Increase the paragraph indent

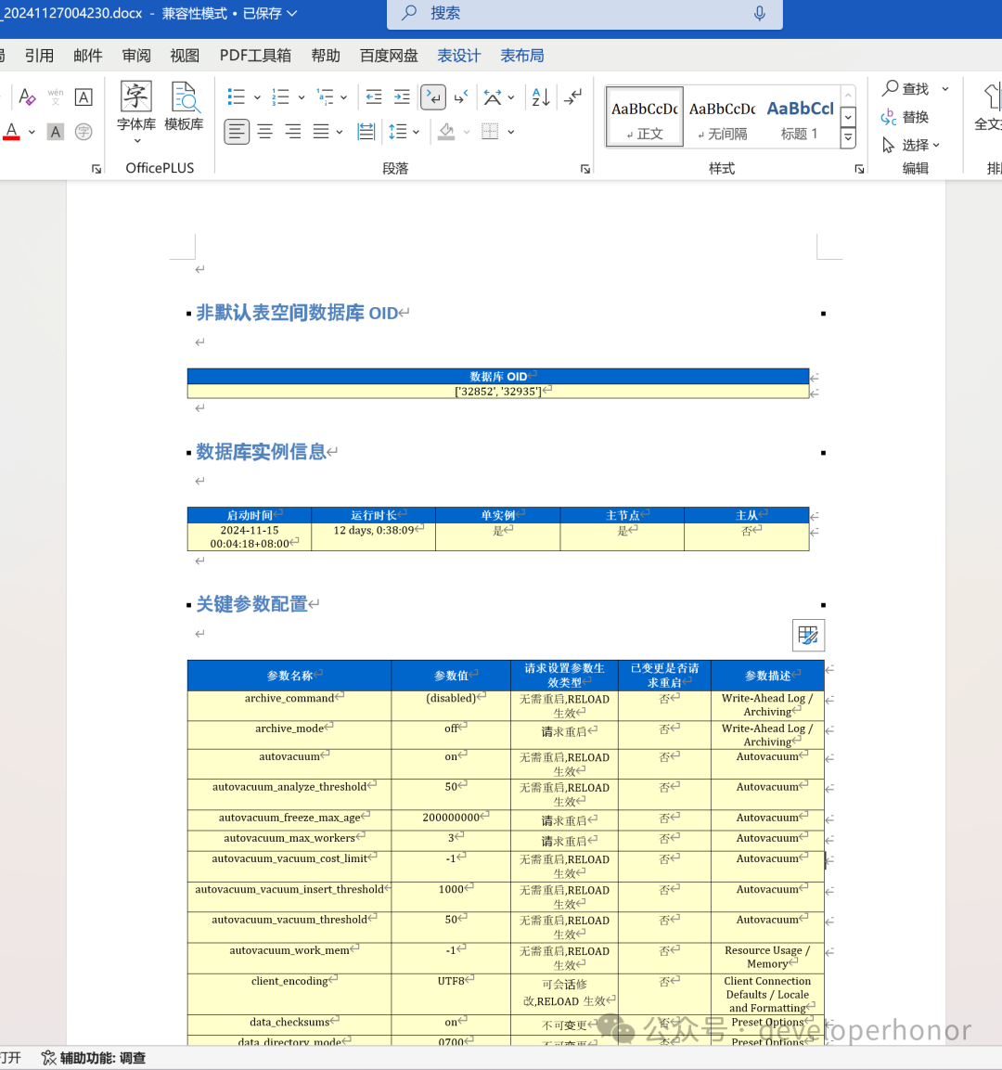403,97
